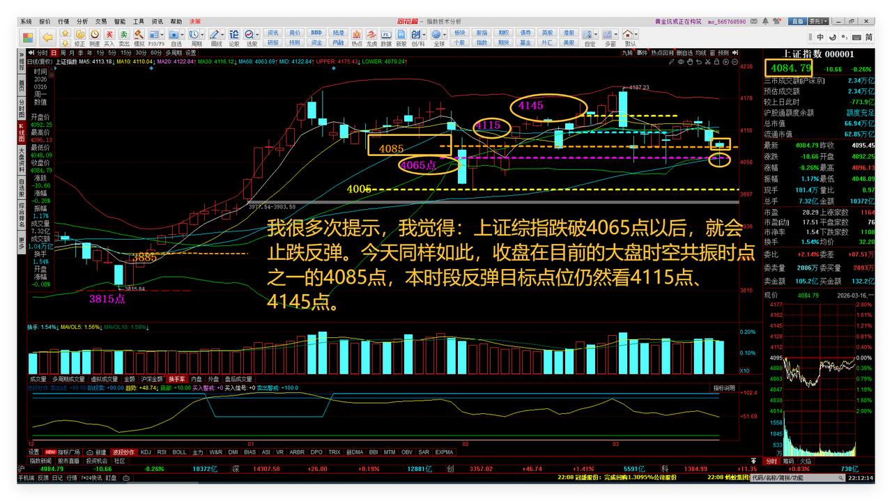The width and height of the screenshot is (892, 501).
Task: Activate the 画线 line-drawing pencil icon
Action: point(215,34)
